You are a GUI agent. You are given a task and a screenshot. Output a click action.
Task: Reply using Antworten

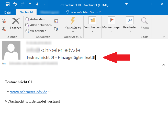pos(35,19)
